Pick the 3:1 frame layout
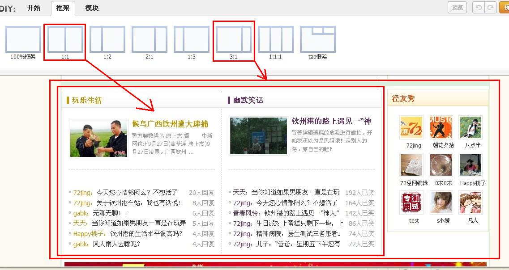This screenshot has height=270, width=509. pos(233,39)
